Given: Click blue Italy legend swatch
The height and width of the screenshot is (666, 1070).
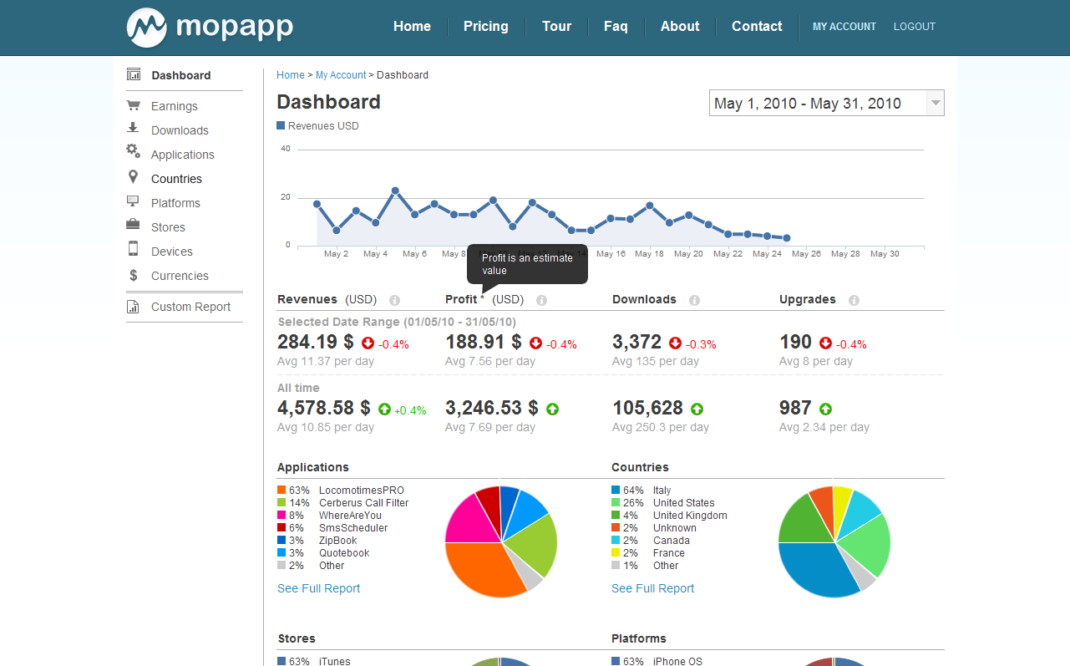Looking at the screenshot, I should point(616,491).
